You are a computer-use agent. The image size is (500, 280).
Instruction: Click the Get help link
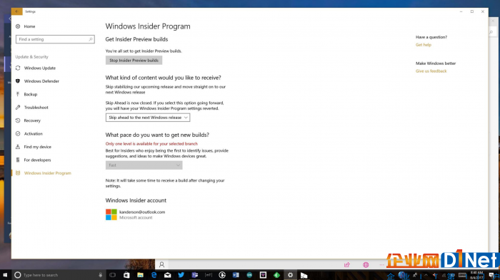pyautogui.click(x=424, y=45)
